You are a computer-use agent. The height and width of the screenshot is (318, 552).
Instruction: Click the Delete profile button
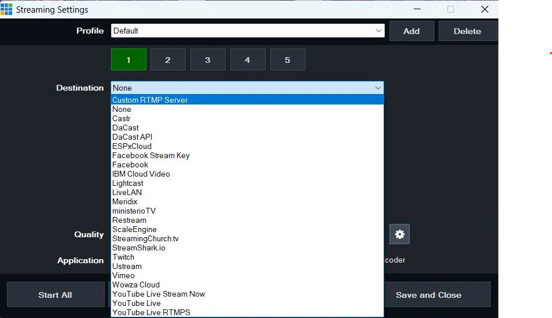[x=468, y=31]
